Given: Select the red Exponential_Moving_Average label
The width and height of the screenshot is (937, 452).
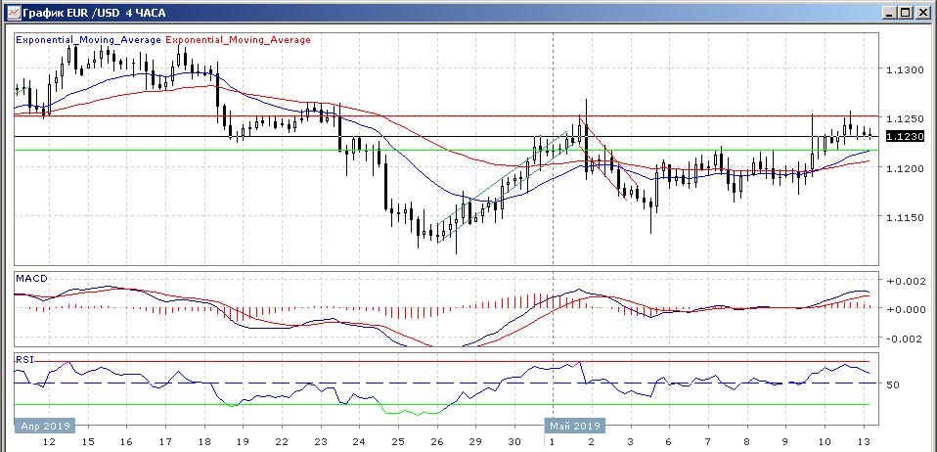Looking at the screenshot, I should tap(240, 40).
